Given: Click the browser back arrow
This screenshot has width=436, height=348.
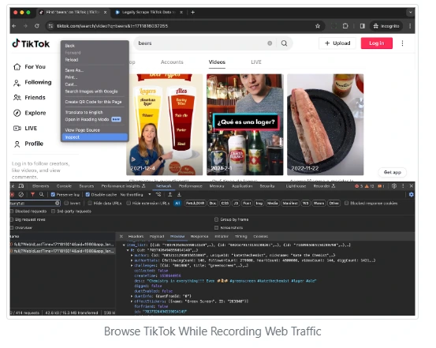Looking at the screenshot, I should [14, 26].
